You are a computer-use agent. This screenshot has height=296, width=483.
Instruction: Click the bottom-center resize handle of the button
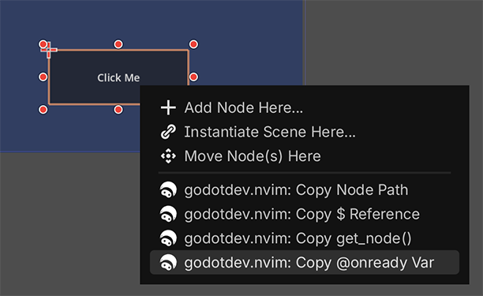(x=118, y=110)
